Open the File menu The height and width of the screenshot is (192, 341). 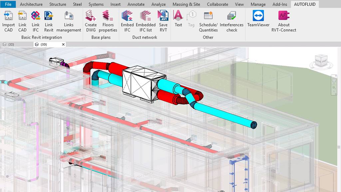point(8,4)
